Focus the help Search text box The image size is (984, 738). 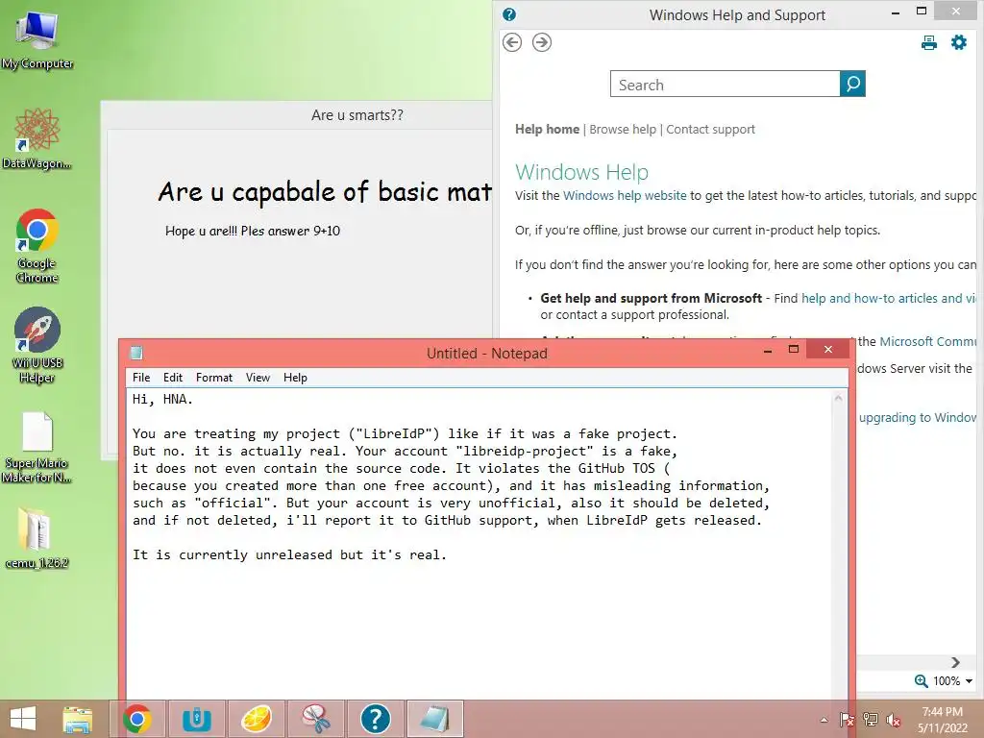pyautogui.click(x=725, y=84)
